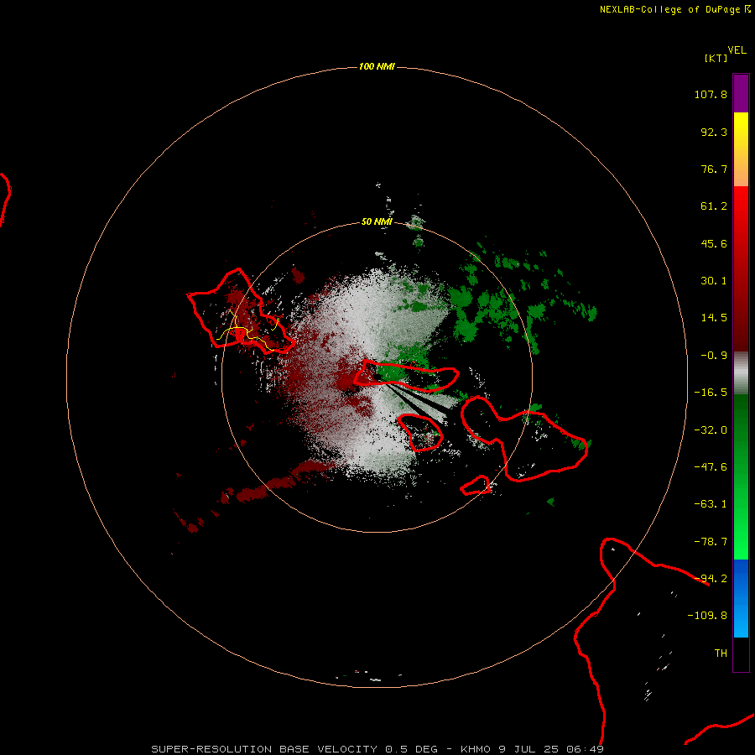Click the 14.5 velocity scale value
The height and width of the screenshot is (755, 755).
point(714,318)
